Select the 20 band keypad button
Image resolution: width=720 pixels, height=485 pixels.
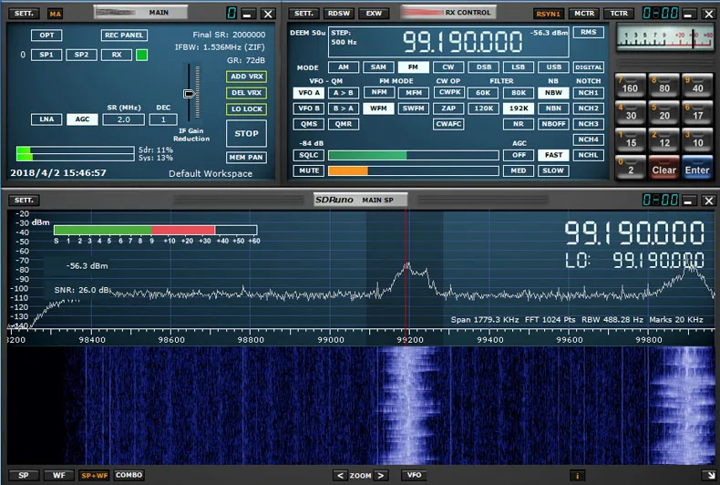pos(664,113)
